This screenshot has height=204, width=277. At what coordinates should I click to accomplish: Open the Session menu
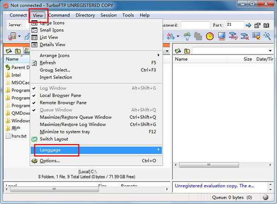[x=108, y=15]
